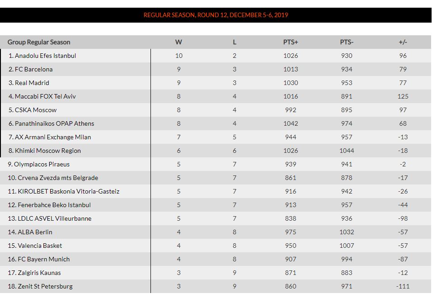Screen dimensions: 432x298
Task: Open the Olympiacos Piraeus team link
Action: pyautogui.click(x=42, y=164)
